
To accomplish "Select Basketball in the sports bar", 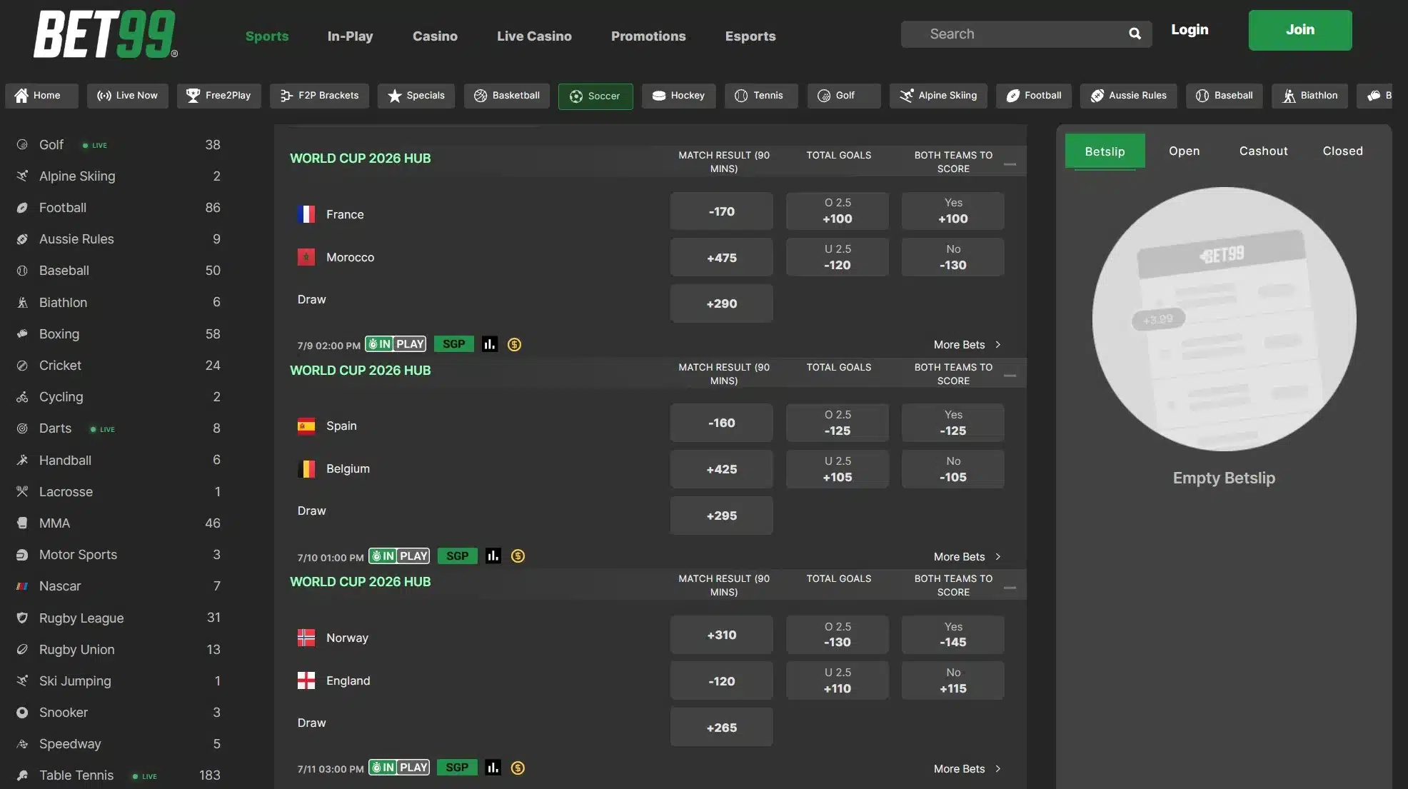I will [x=507, y=96].
